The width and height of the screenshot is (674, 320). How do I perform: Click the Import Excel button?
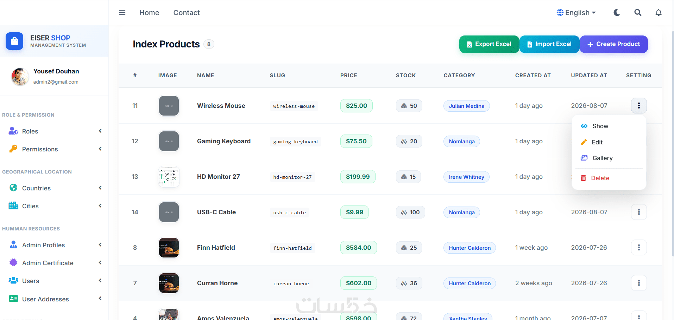pyautogui.click(x=549, y=44)
